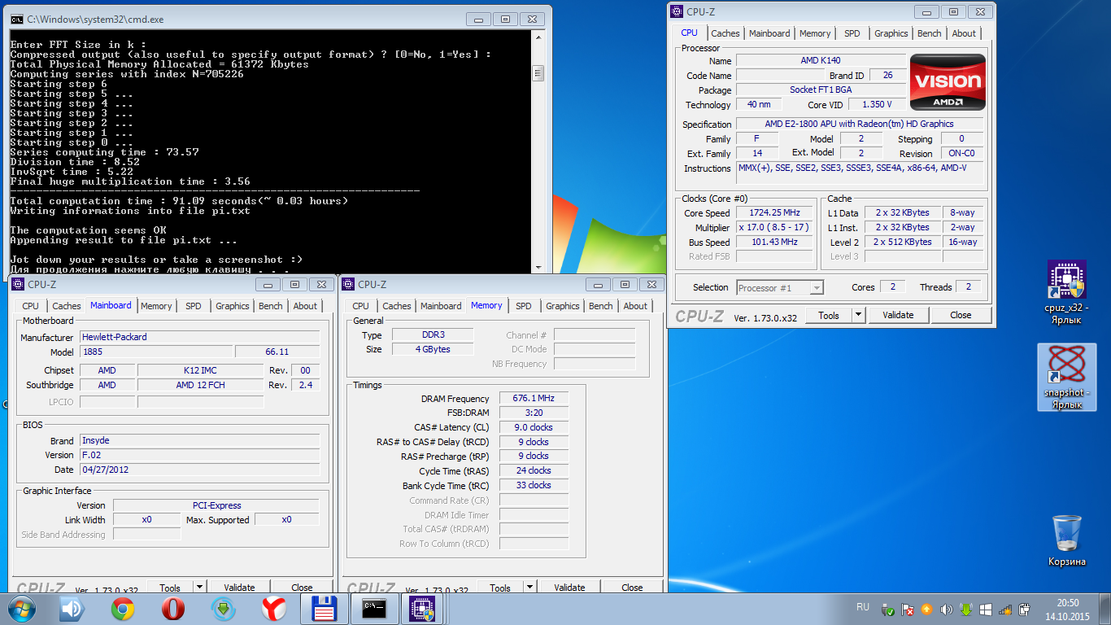Viewport: 1111px width, 625px height.
Task: Open Graphics tab in Mainboard window
Action: pyautogui.click(x=233, y=306)
